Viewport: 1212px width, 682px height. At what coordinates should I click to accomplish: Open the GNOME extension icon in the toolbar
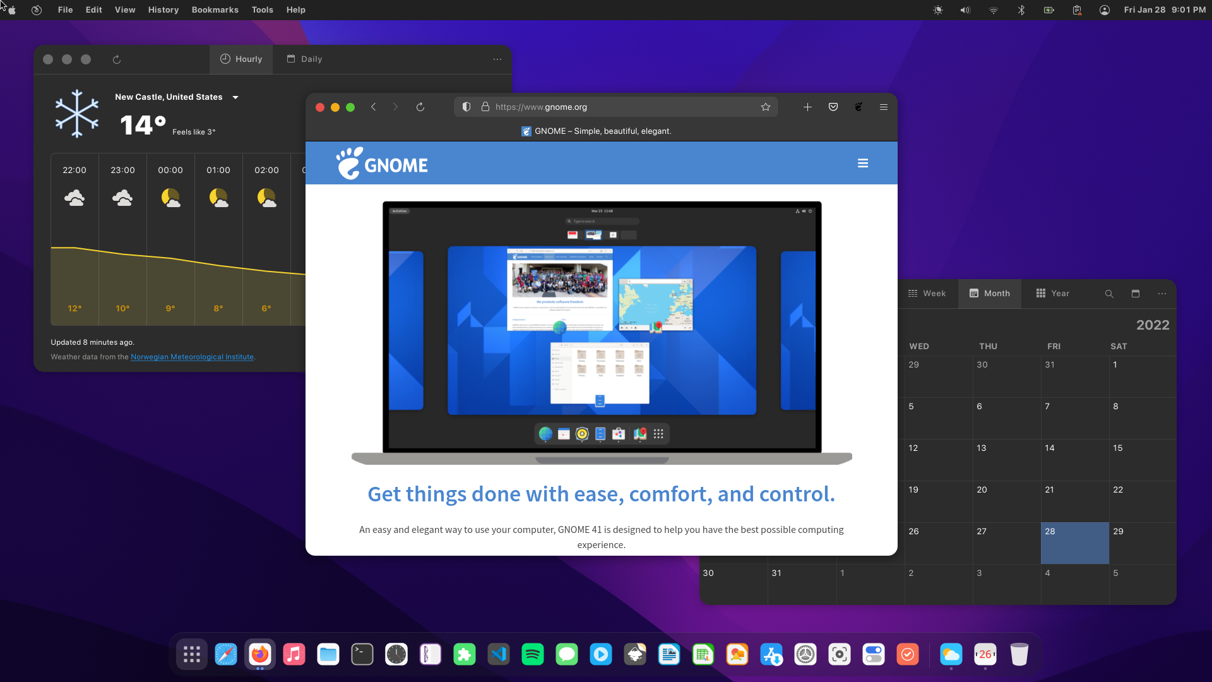coord(858,107)
